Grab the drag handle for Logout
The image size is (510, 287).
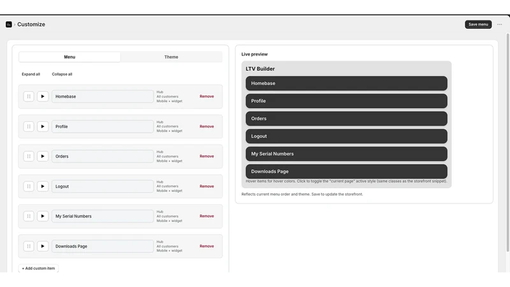[x=29, y=186]
